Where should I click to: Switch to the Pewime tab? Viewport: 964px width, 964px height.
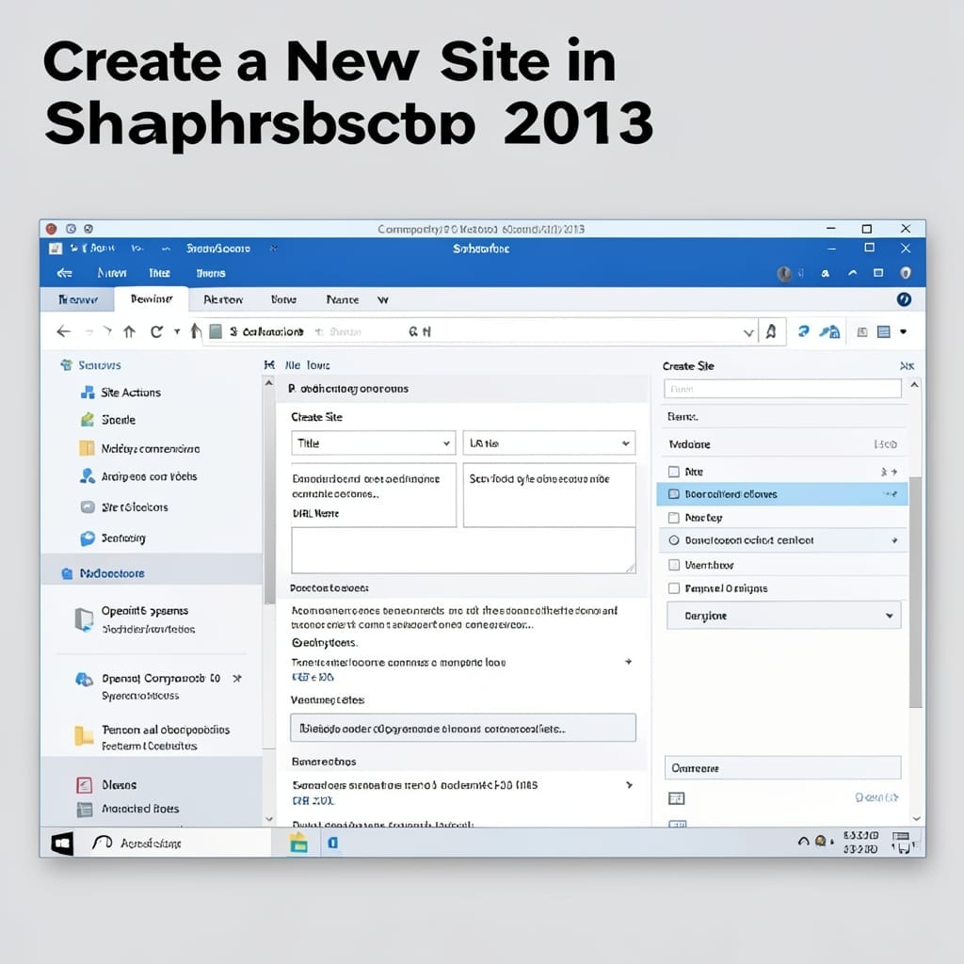tap(152, 298)
